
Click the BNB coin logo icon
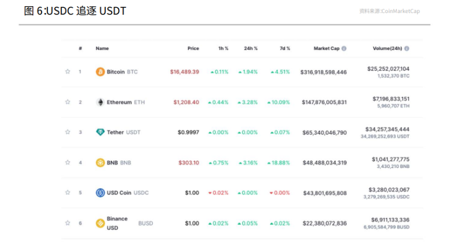click(x=100, y=163)
